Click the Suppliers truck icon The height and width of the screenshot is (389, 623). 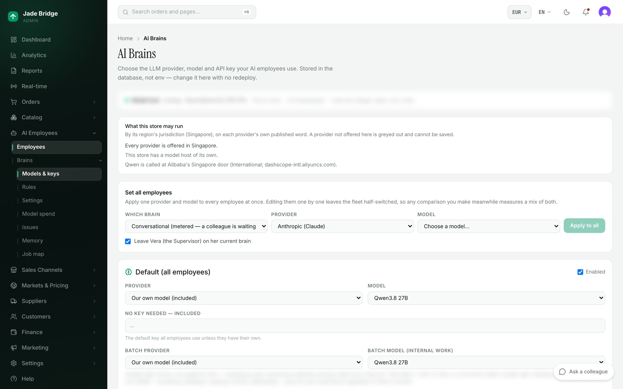click(14, 301)
